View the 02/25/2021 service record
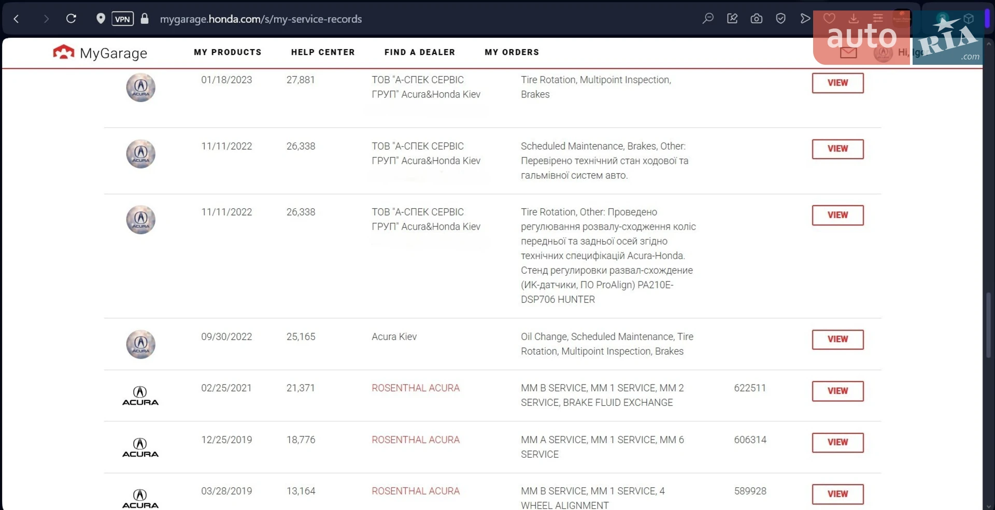The width and height of the screenshot is (995, 510). click(x=837, y=391)
